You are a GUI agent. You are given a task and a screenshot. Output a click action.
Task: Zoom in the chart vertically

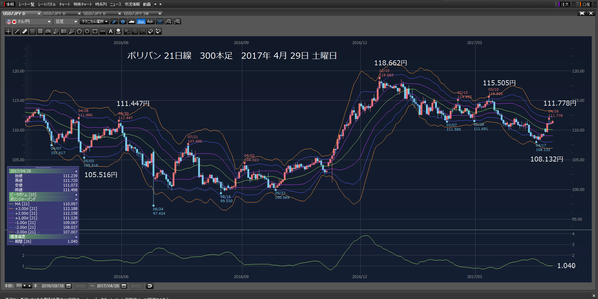point(177,22)
